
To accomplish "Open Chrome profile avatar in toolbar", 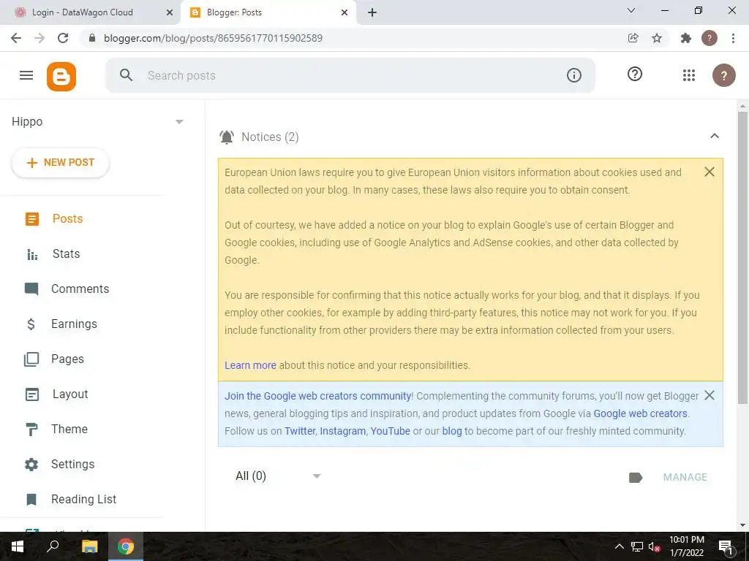I will pos(710,38).
